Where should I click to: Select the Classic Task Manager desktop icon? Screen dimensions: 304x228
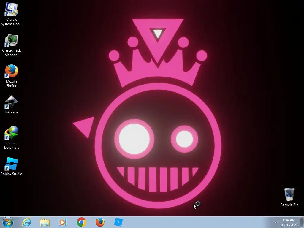[x=12, y=45]
